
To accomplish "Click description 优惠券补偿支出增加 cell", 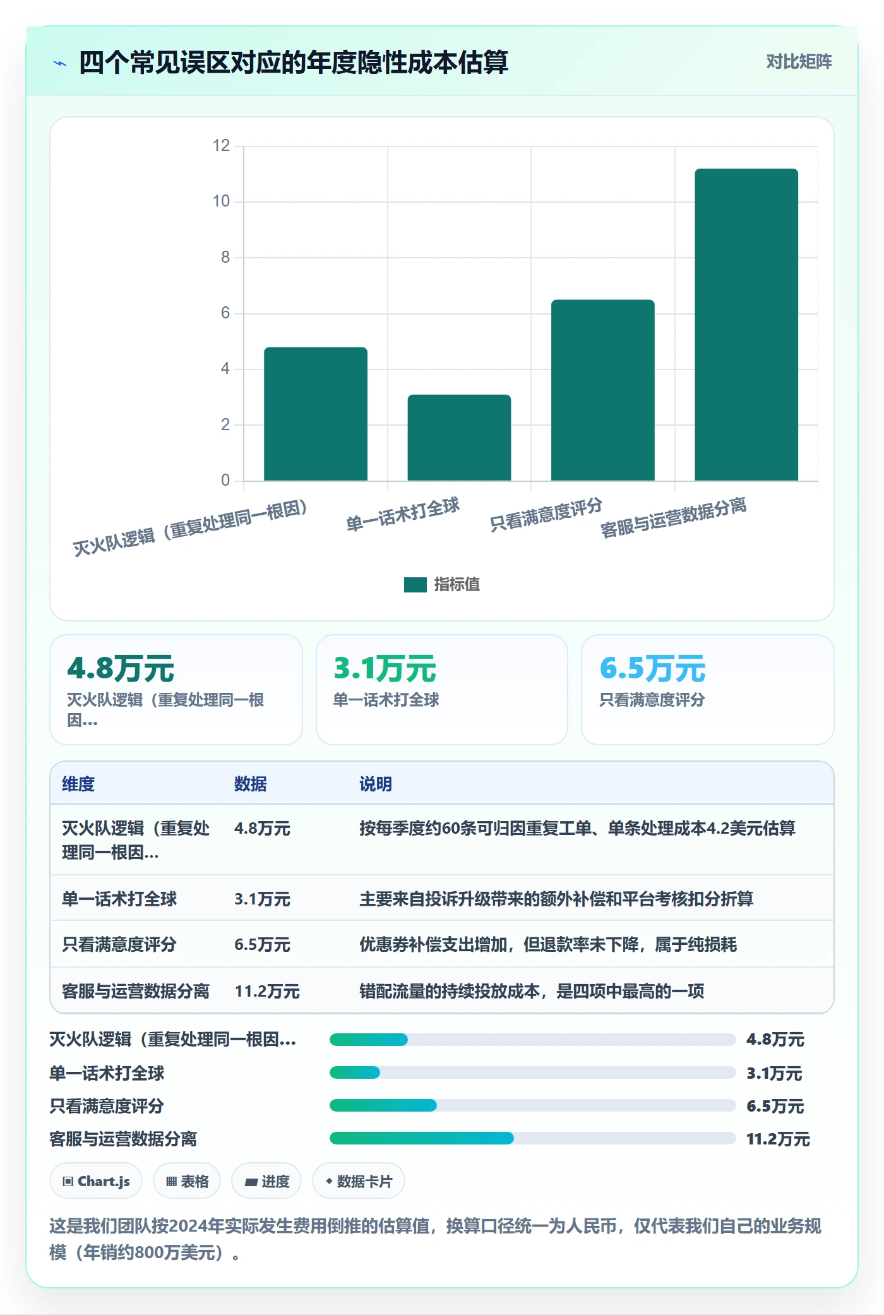I will pos(548,944).
